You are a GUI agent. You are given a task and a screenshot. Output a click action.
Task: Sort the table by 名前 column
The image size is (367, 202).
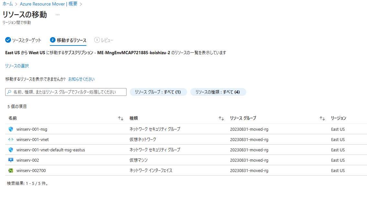pyautogui.click(x=120, y=118)
